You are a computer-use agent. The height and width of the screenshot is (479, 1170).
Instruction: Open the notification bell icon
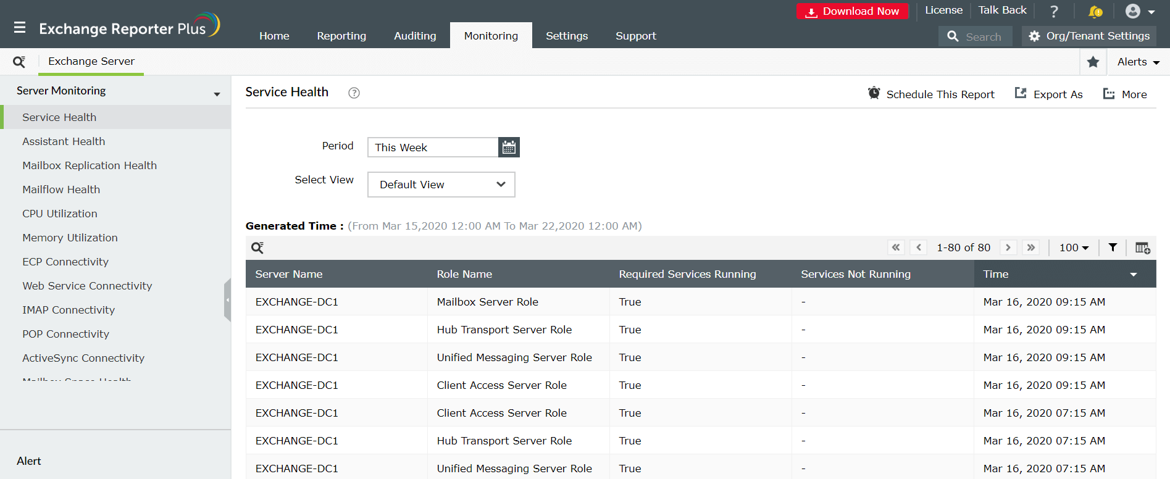(x=1095, y=12)
